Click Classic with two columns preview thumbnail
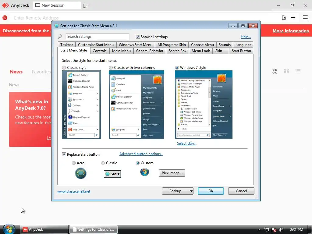The height and width of the screenshot is (234, 312). (x=136, y=105)
